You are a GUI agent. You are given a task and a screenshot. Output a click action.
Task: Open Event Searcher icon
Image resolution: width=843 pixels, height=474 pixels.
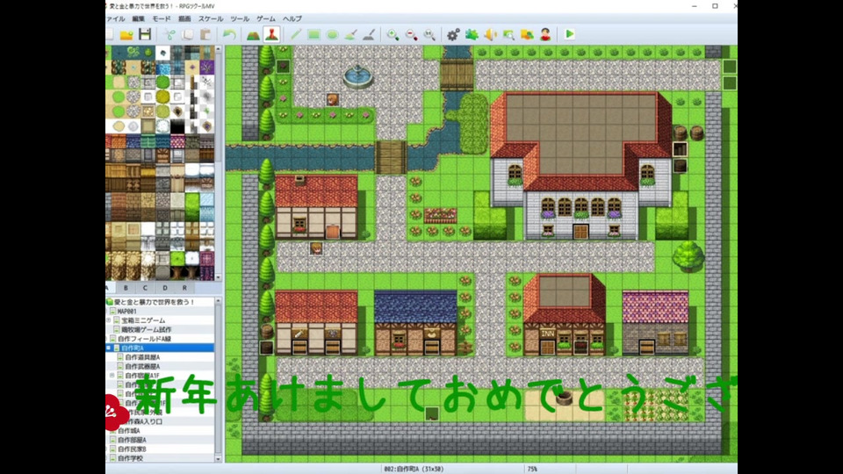click(x=508, y=34)
